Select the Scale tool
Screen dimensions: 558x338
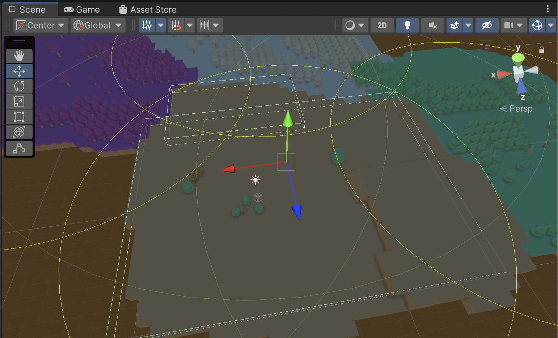tap(19, 101)
